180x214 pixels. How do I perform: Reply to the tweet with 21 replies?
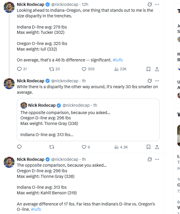point(20,69)
